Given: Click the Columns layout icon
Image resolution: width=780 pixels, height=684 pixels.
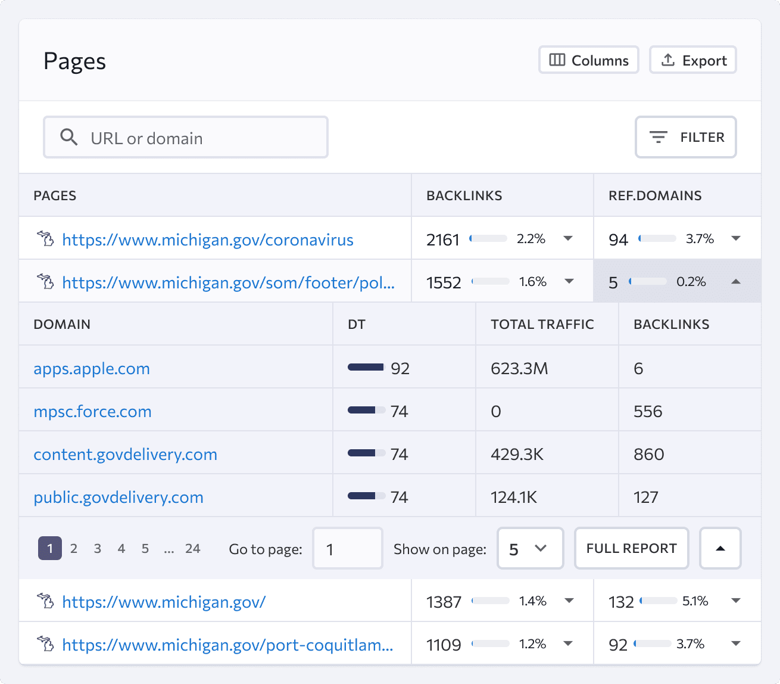Looking at the screenshot, I should (x=557, y=60).
